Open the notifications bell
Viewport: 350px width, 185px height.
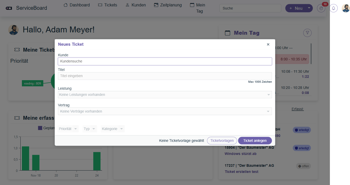pos(334,8)
